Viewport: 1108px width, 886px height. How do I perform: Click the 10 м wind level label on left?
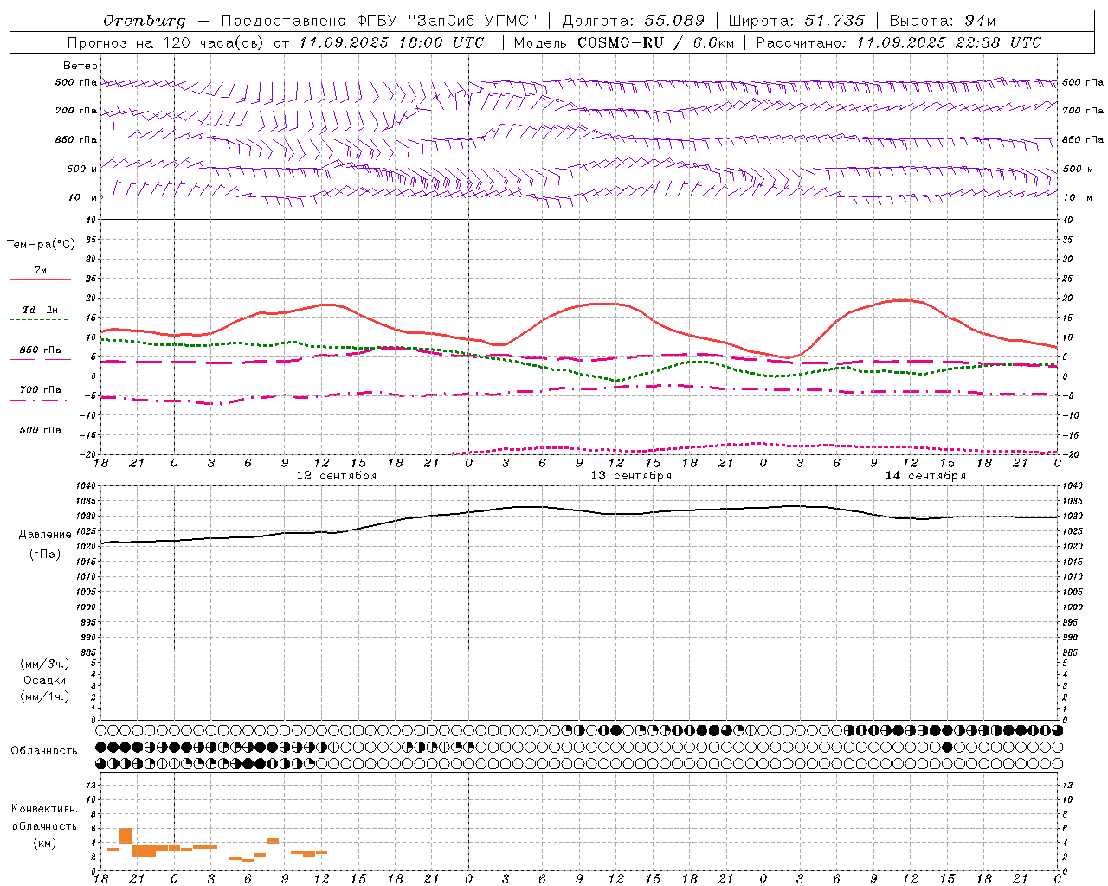(x=83, y=197)
